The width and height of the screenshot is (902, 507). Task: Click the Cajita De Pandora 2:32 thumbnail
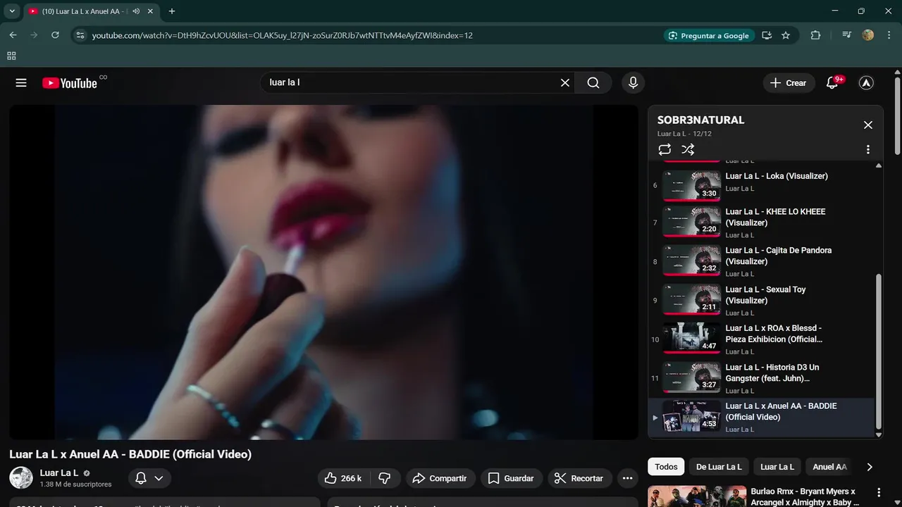(x=691, y=261)
